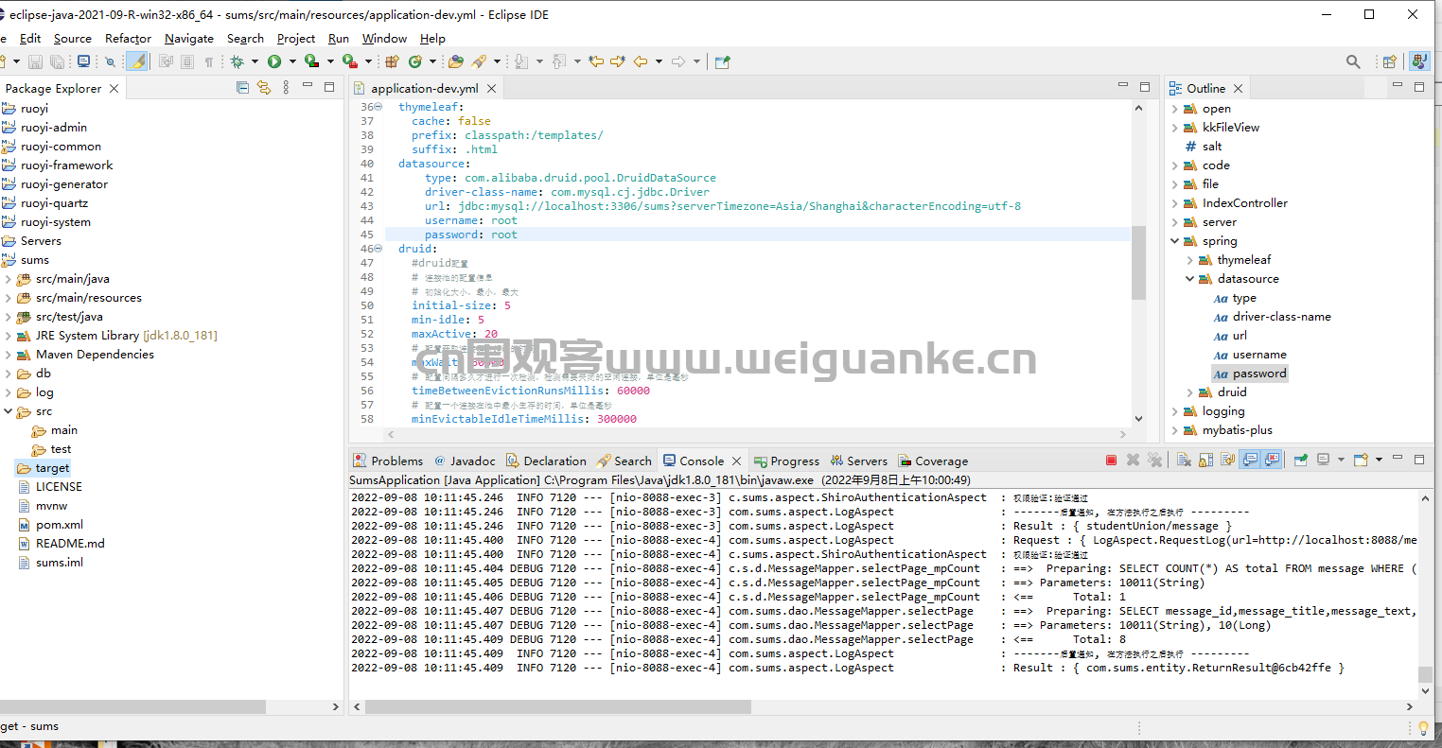Open the toolbar Search magnifier icon
The width and height of the screenshot is (1442, 748).
click(x=1353, y=61)
